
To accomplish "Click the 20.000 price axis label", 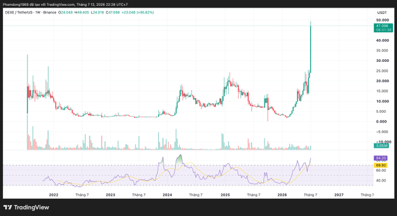I will pyautogui.click(x=382, y=81).
